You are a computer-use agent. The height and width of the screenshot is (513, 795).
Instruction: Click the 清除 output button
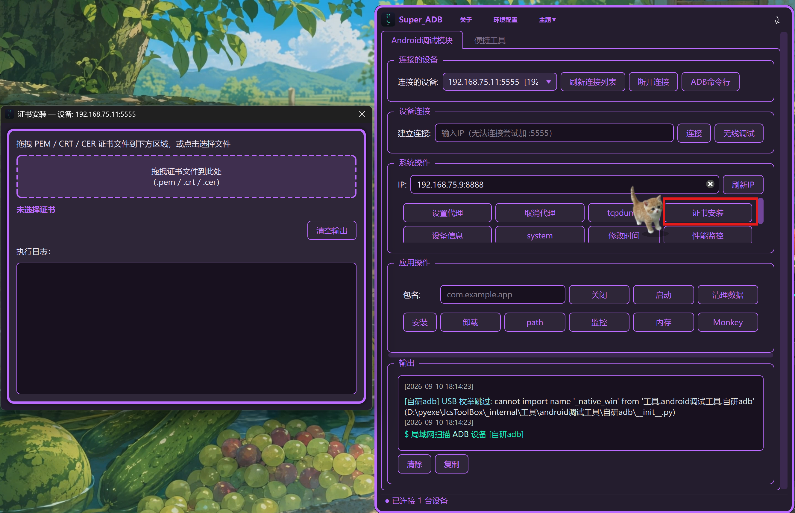tap(414, 464)
